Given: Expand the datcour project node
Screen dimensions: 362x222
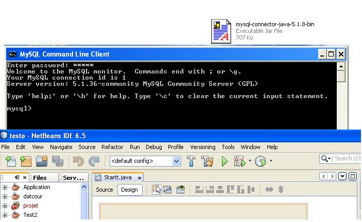Looking at the screenshot, I should click(5, 196).
